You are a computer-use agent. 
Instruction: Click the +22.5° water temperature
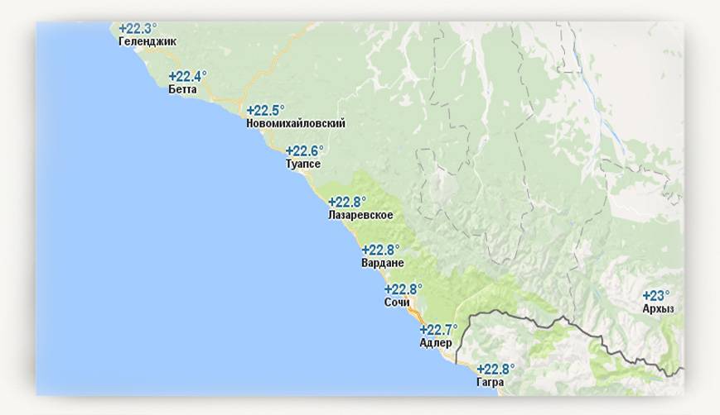265,110
